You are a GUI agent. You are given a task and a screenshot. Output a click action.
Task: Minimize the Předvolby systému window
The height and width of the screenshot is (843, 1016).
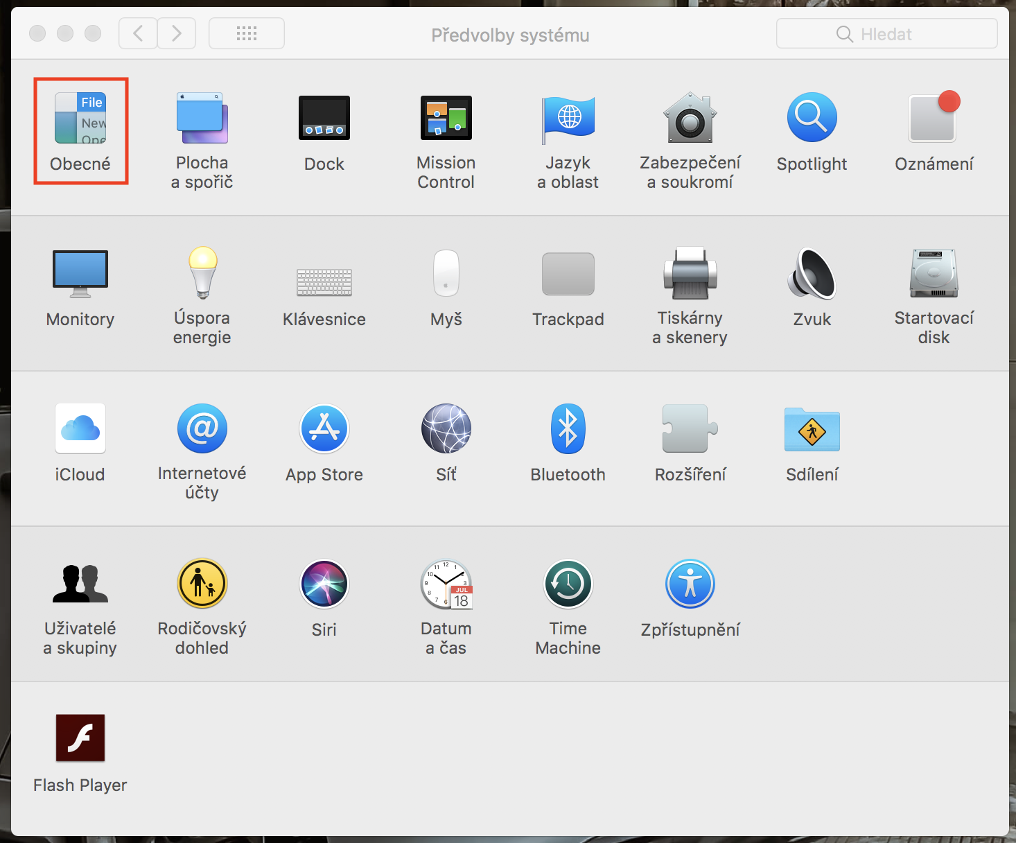coord(65,33)
